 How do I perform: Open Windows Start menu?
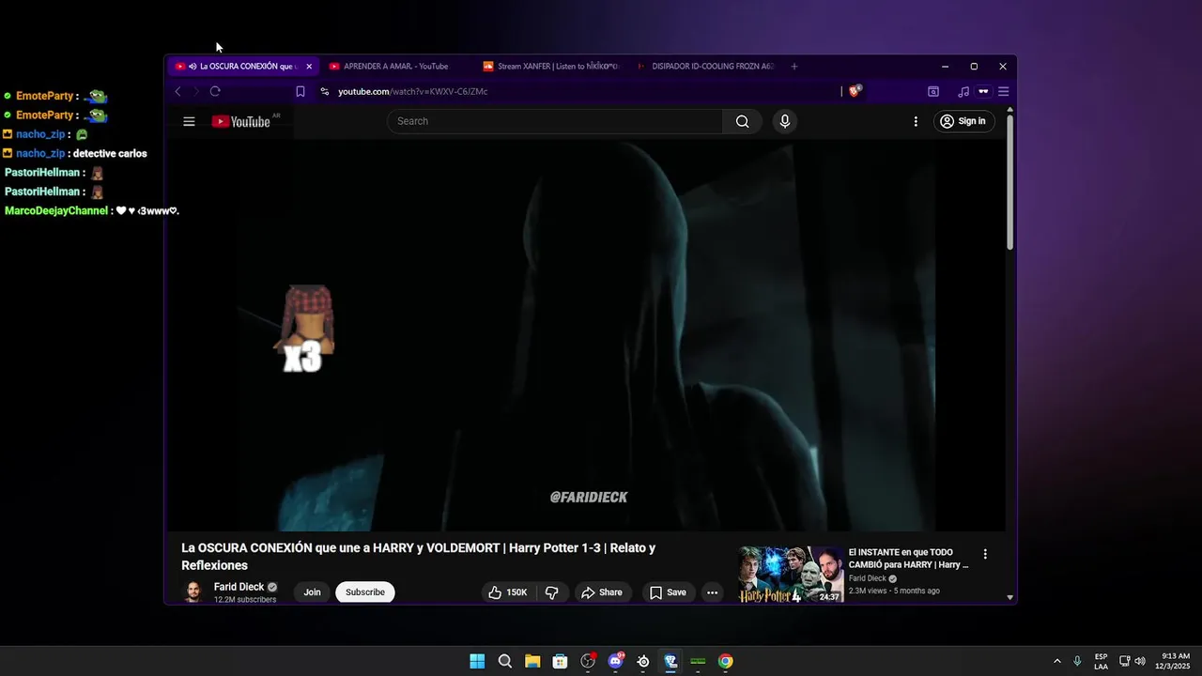477,661
